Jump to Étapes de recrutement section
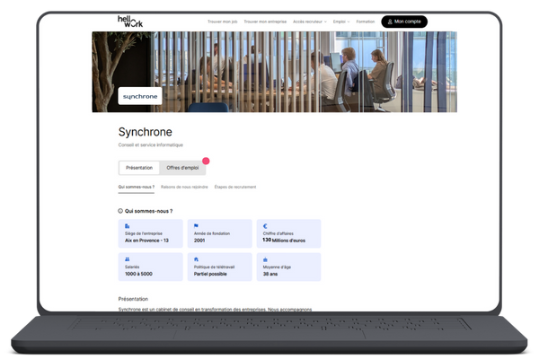The height and width of the screenshot is (359, 539). (235, 187)
